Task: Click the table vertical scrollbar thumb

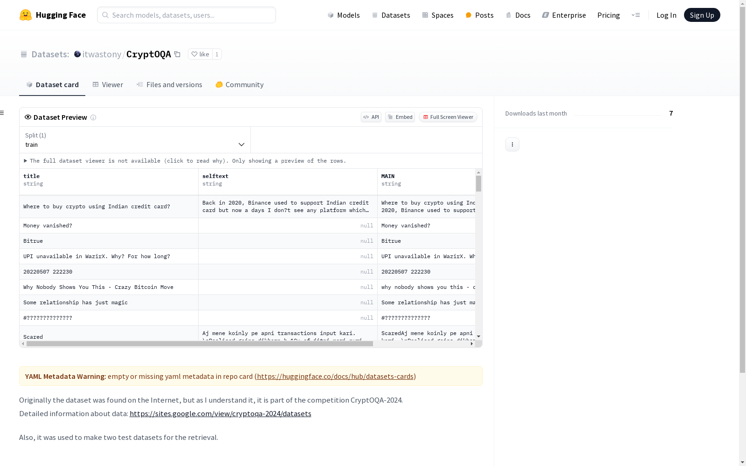Action: click(x=478, y=184)
